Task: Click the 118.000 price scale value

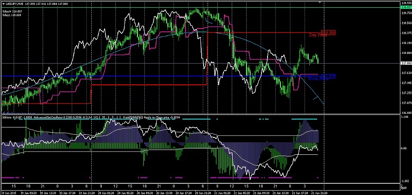Action: 406,53
